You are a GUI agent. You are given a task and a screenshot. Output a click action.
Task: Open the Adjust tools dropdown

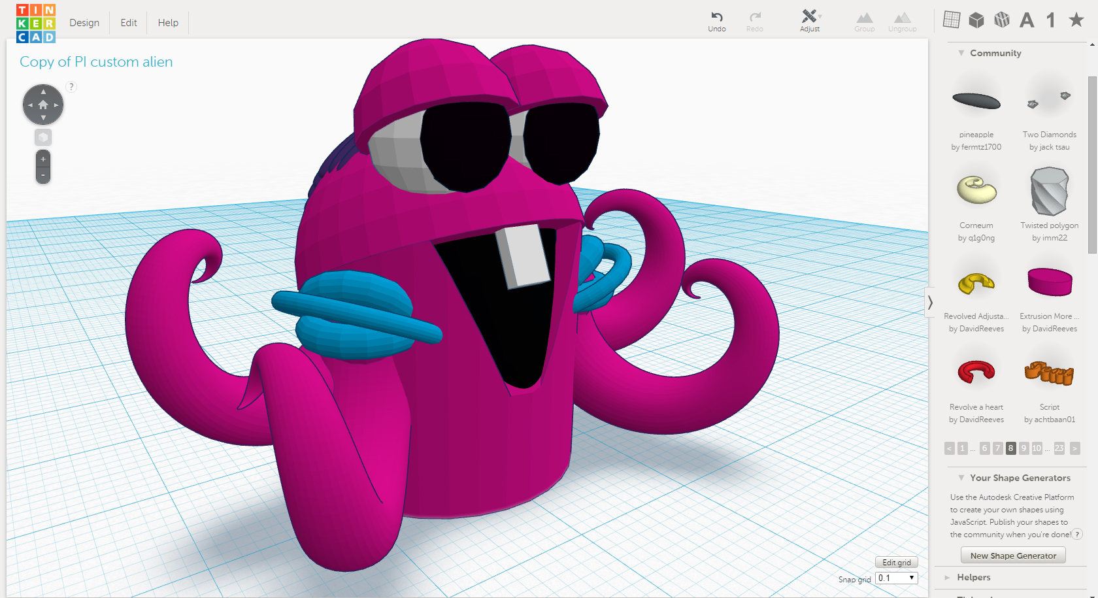click(x=810, y=21)
